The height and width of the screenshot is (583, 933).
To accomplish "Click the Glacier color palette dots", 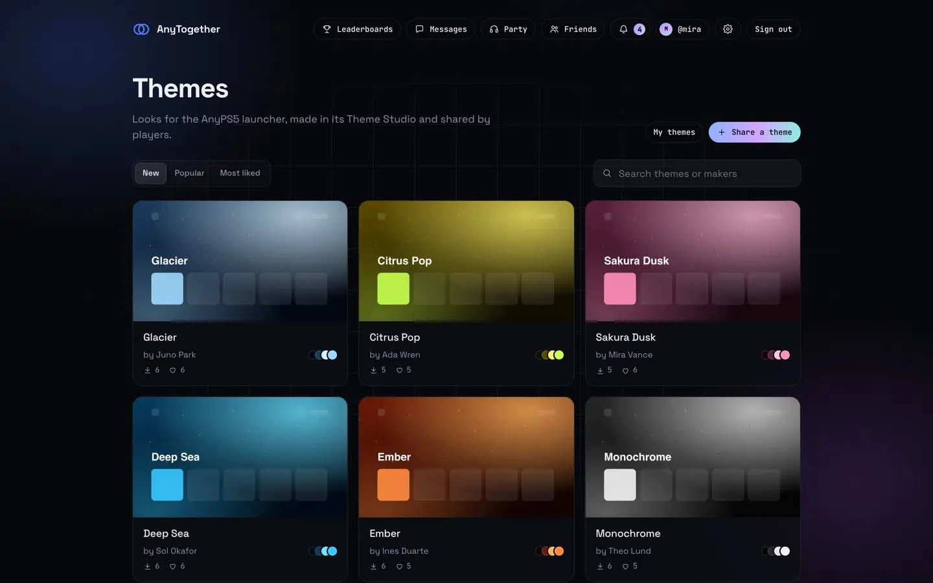I will click(323, 355).
